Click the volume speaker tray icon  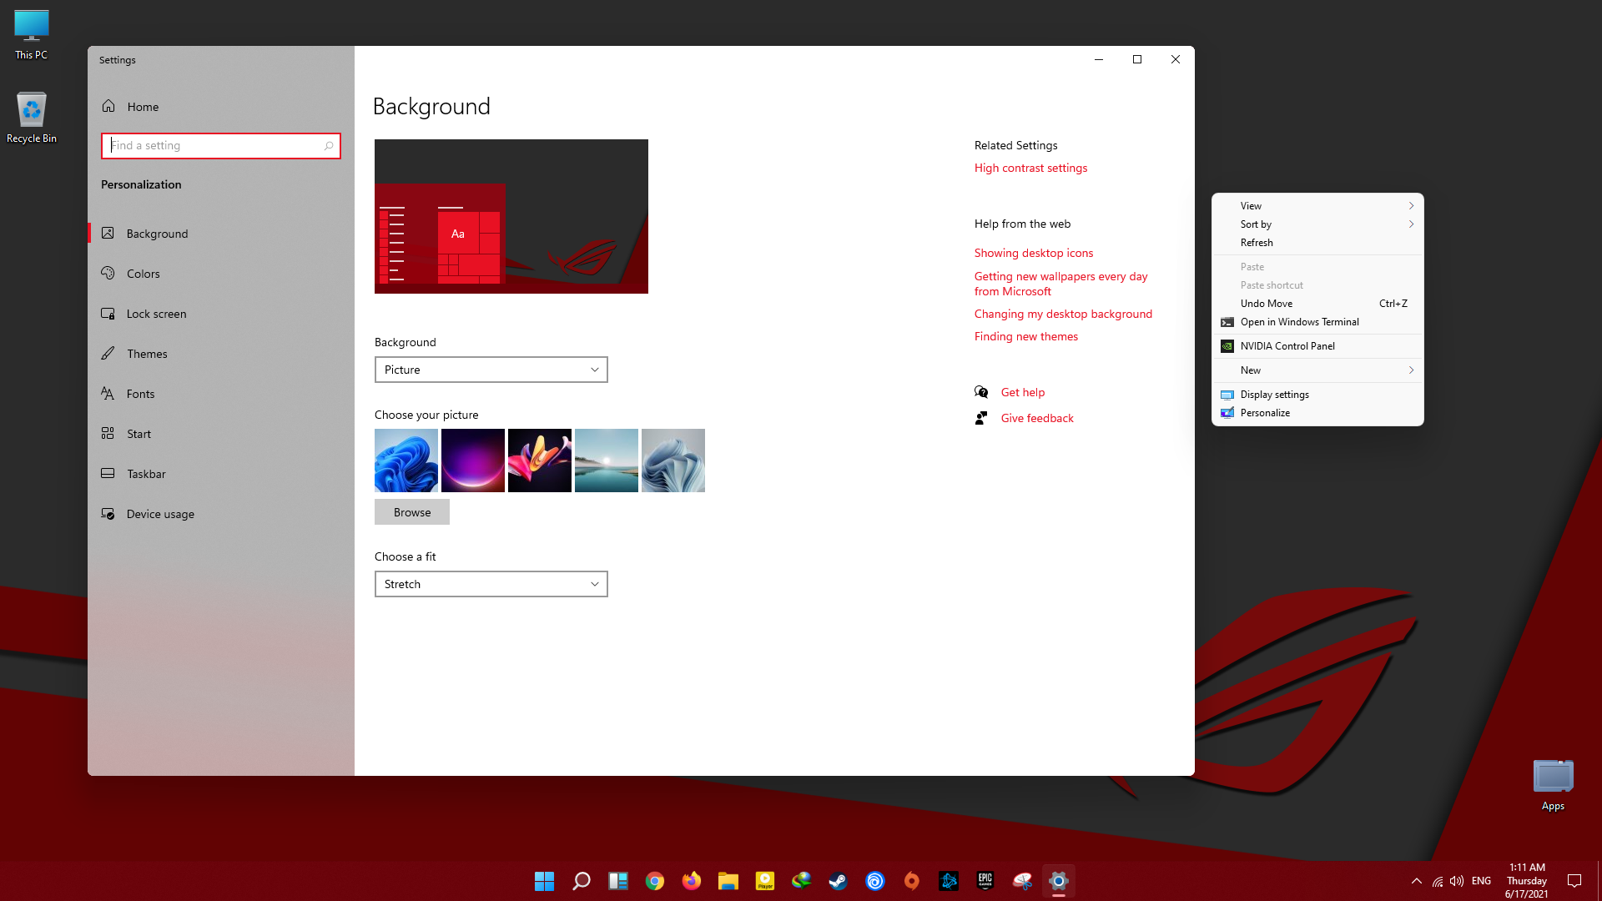pos(1457,881)
